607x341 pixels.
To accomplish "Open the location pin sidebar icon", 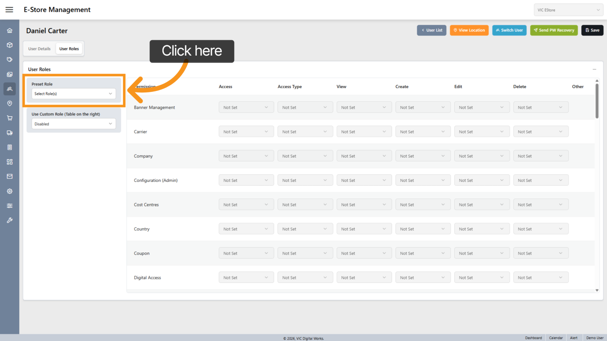I will [x=10, y=104].
